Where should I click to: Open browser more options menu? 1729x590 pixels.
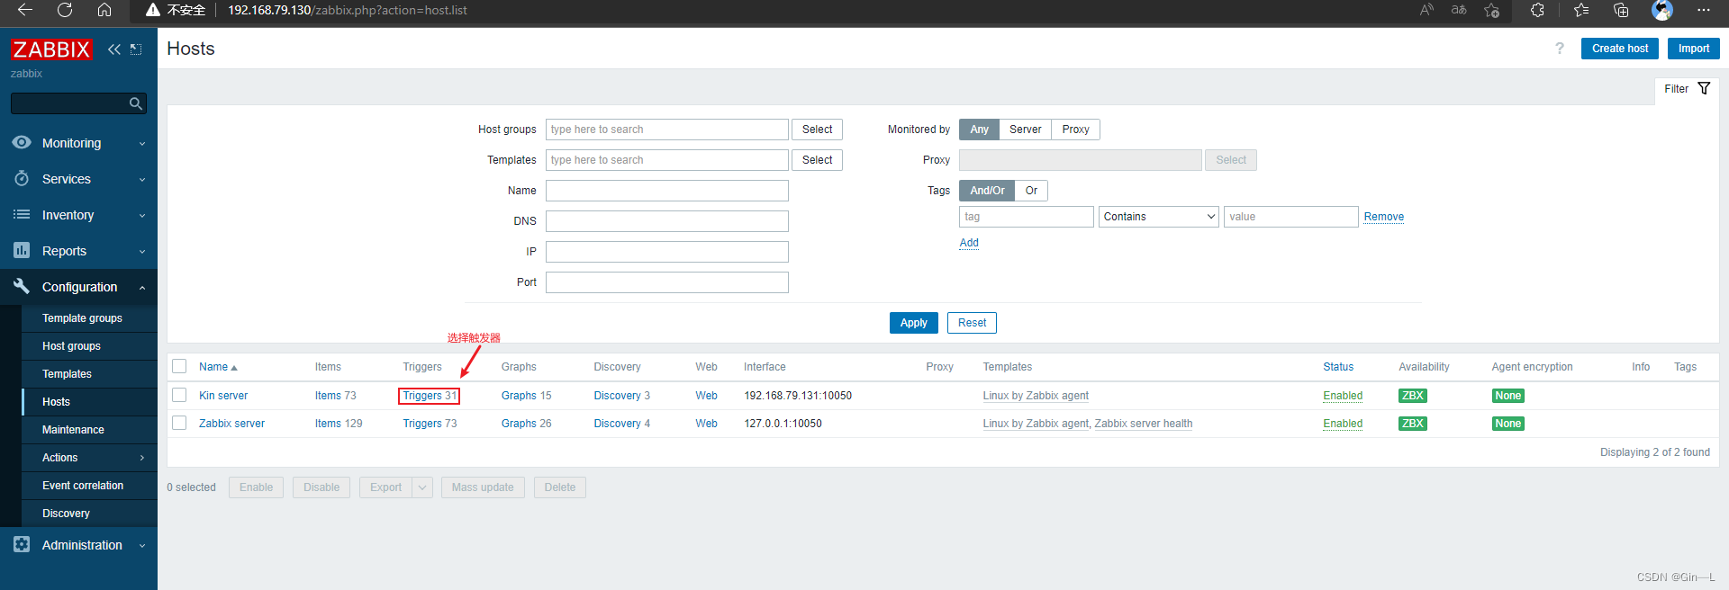coord(1703,10)
